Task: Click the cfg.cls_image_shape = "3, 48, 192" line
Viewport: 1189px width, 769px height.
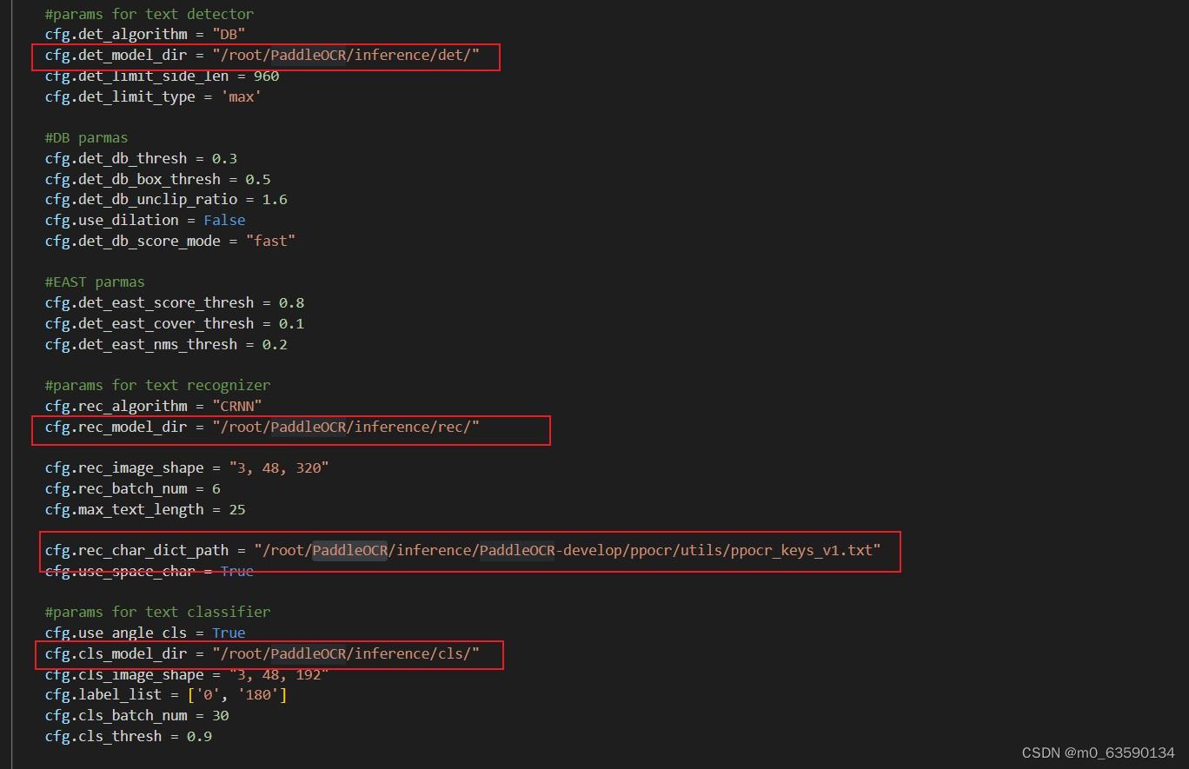Action: click(x=188, y=675)
